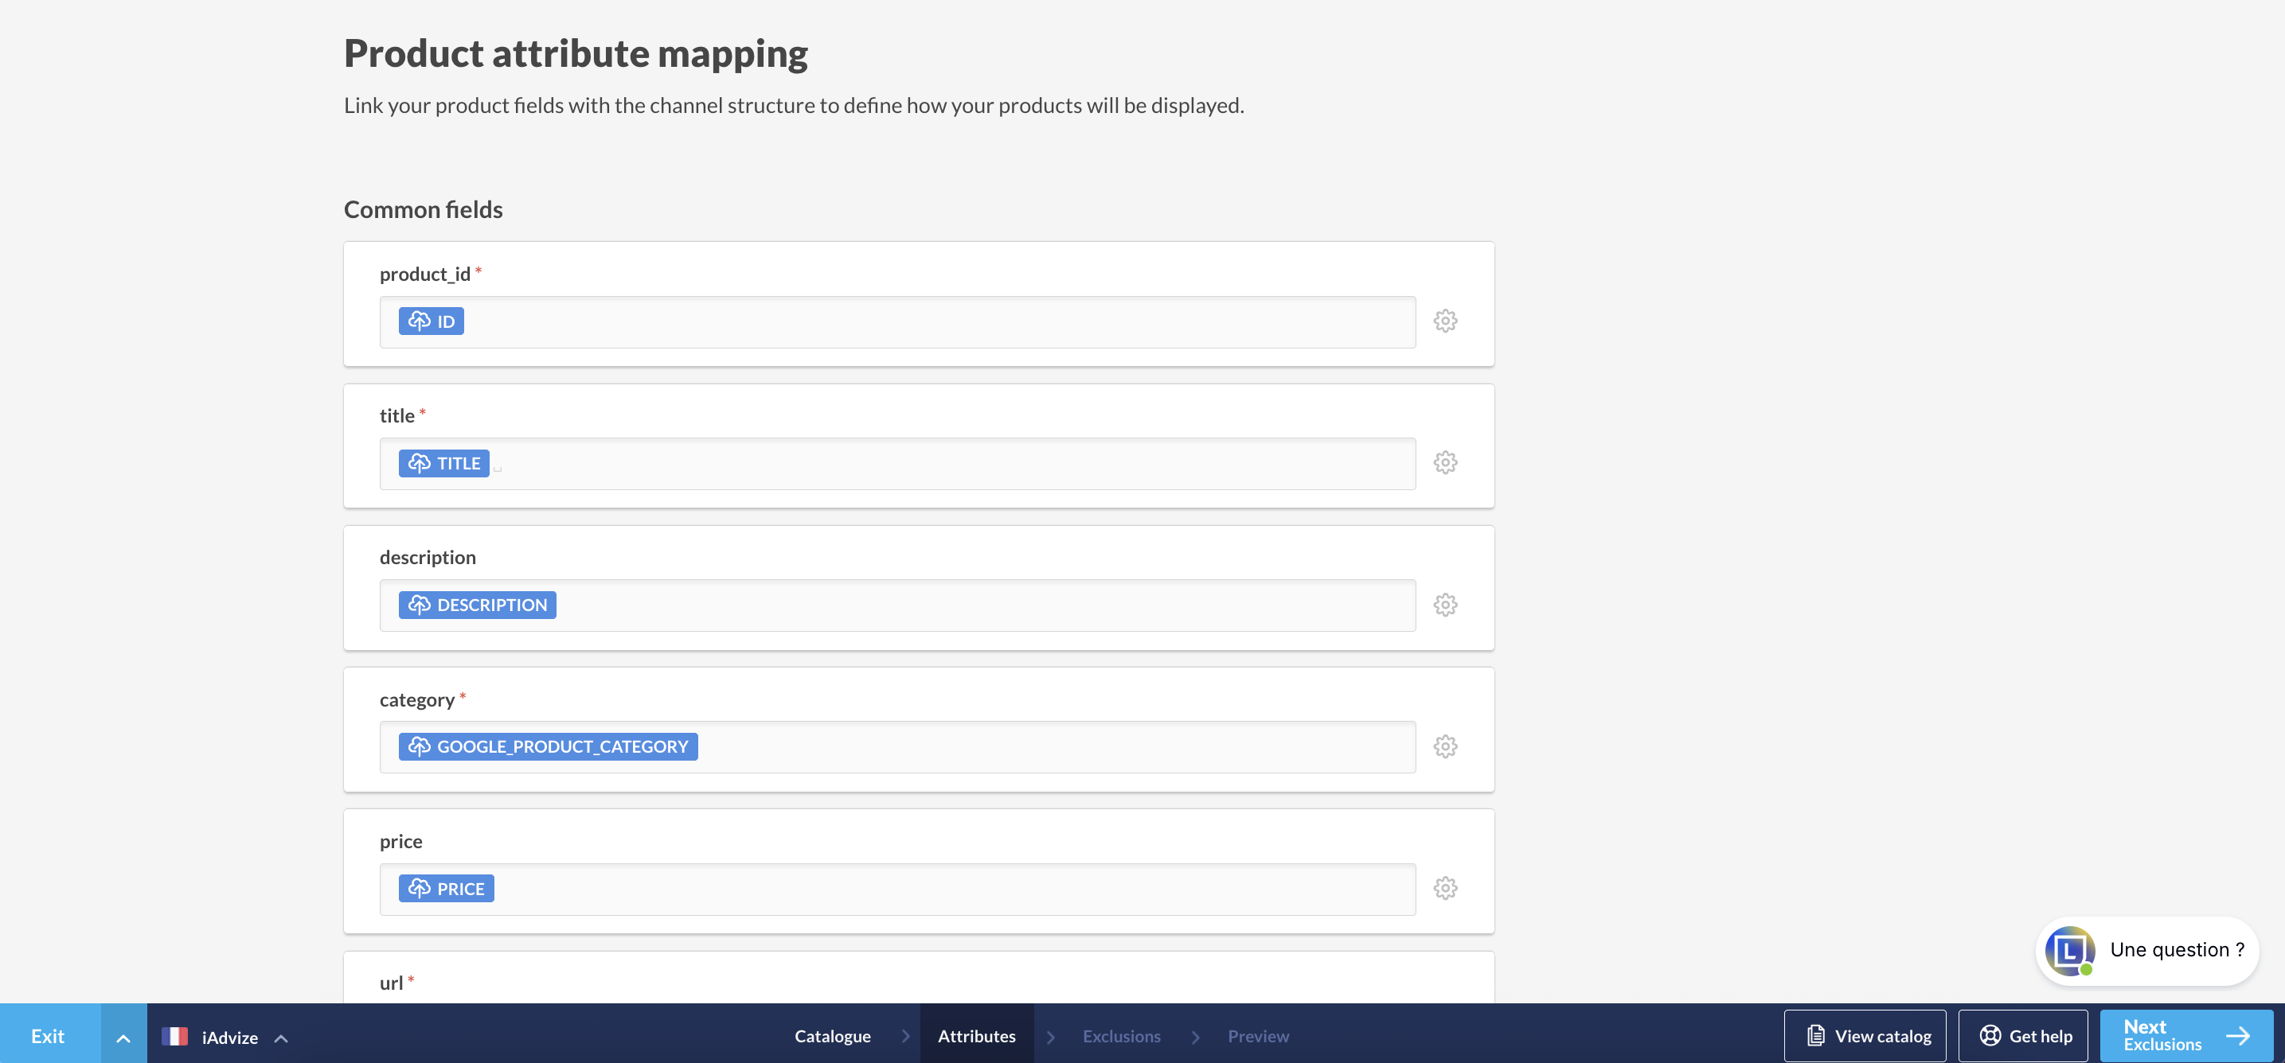This screenshot has height=1063, width=2285.
Task: Click cloud icon on GOOGLE_PRODUCT_CATEGORY tag
Action: 419,746
